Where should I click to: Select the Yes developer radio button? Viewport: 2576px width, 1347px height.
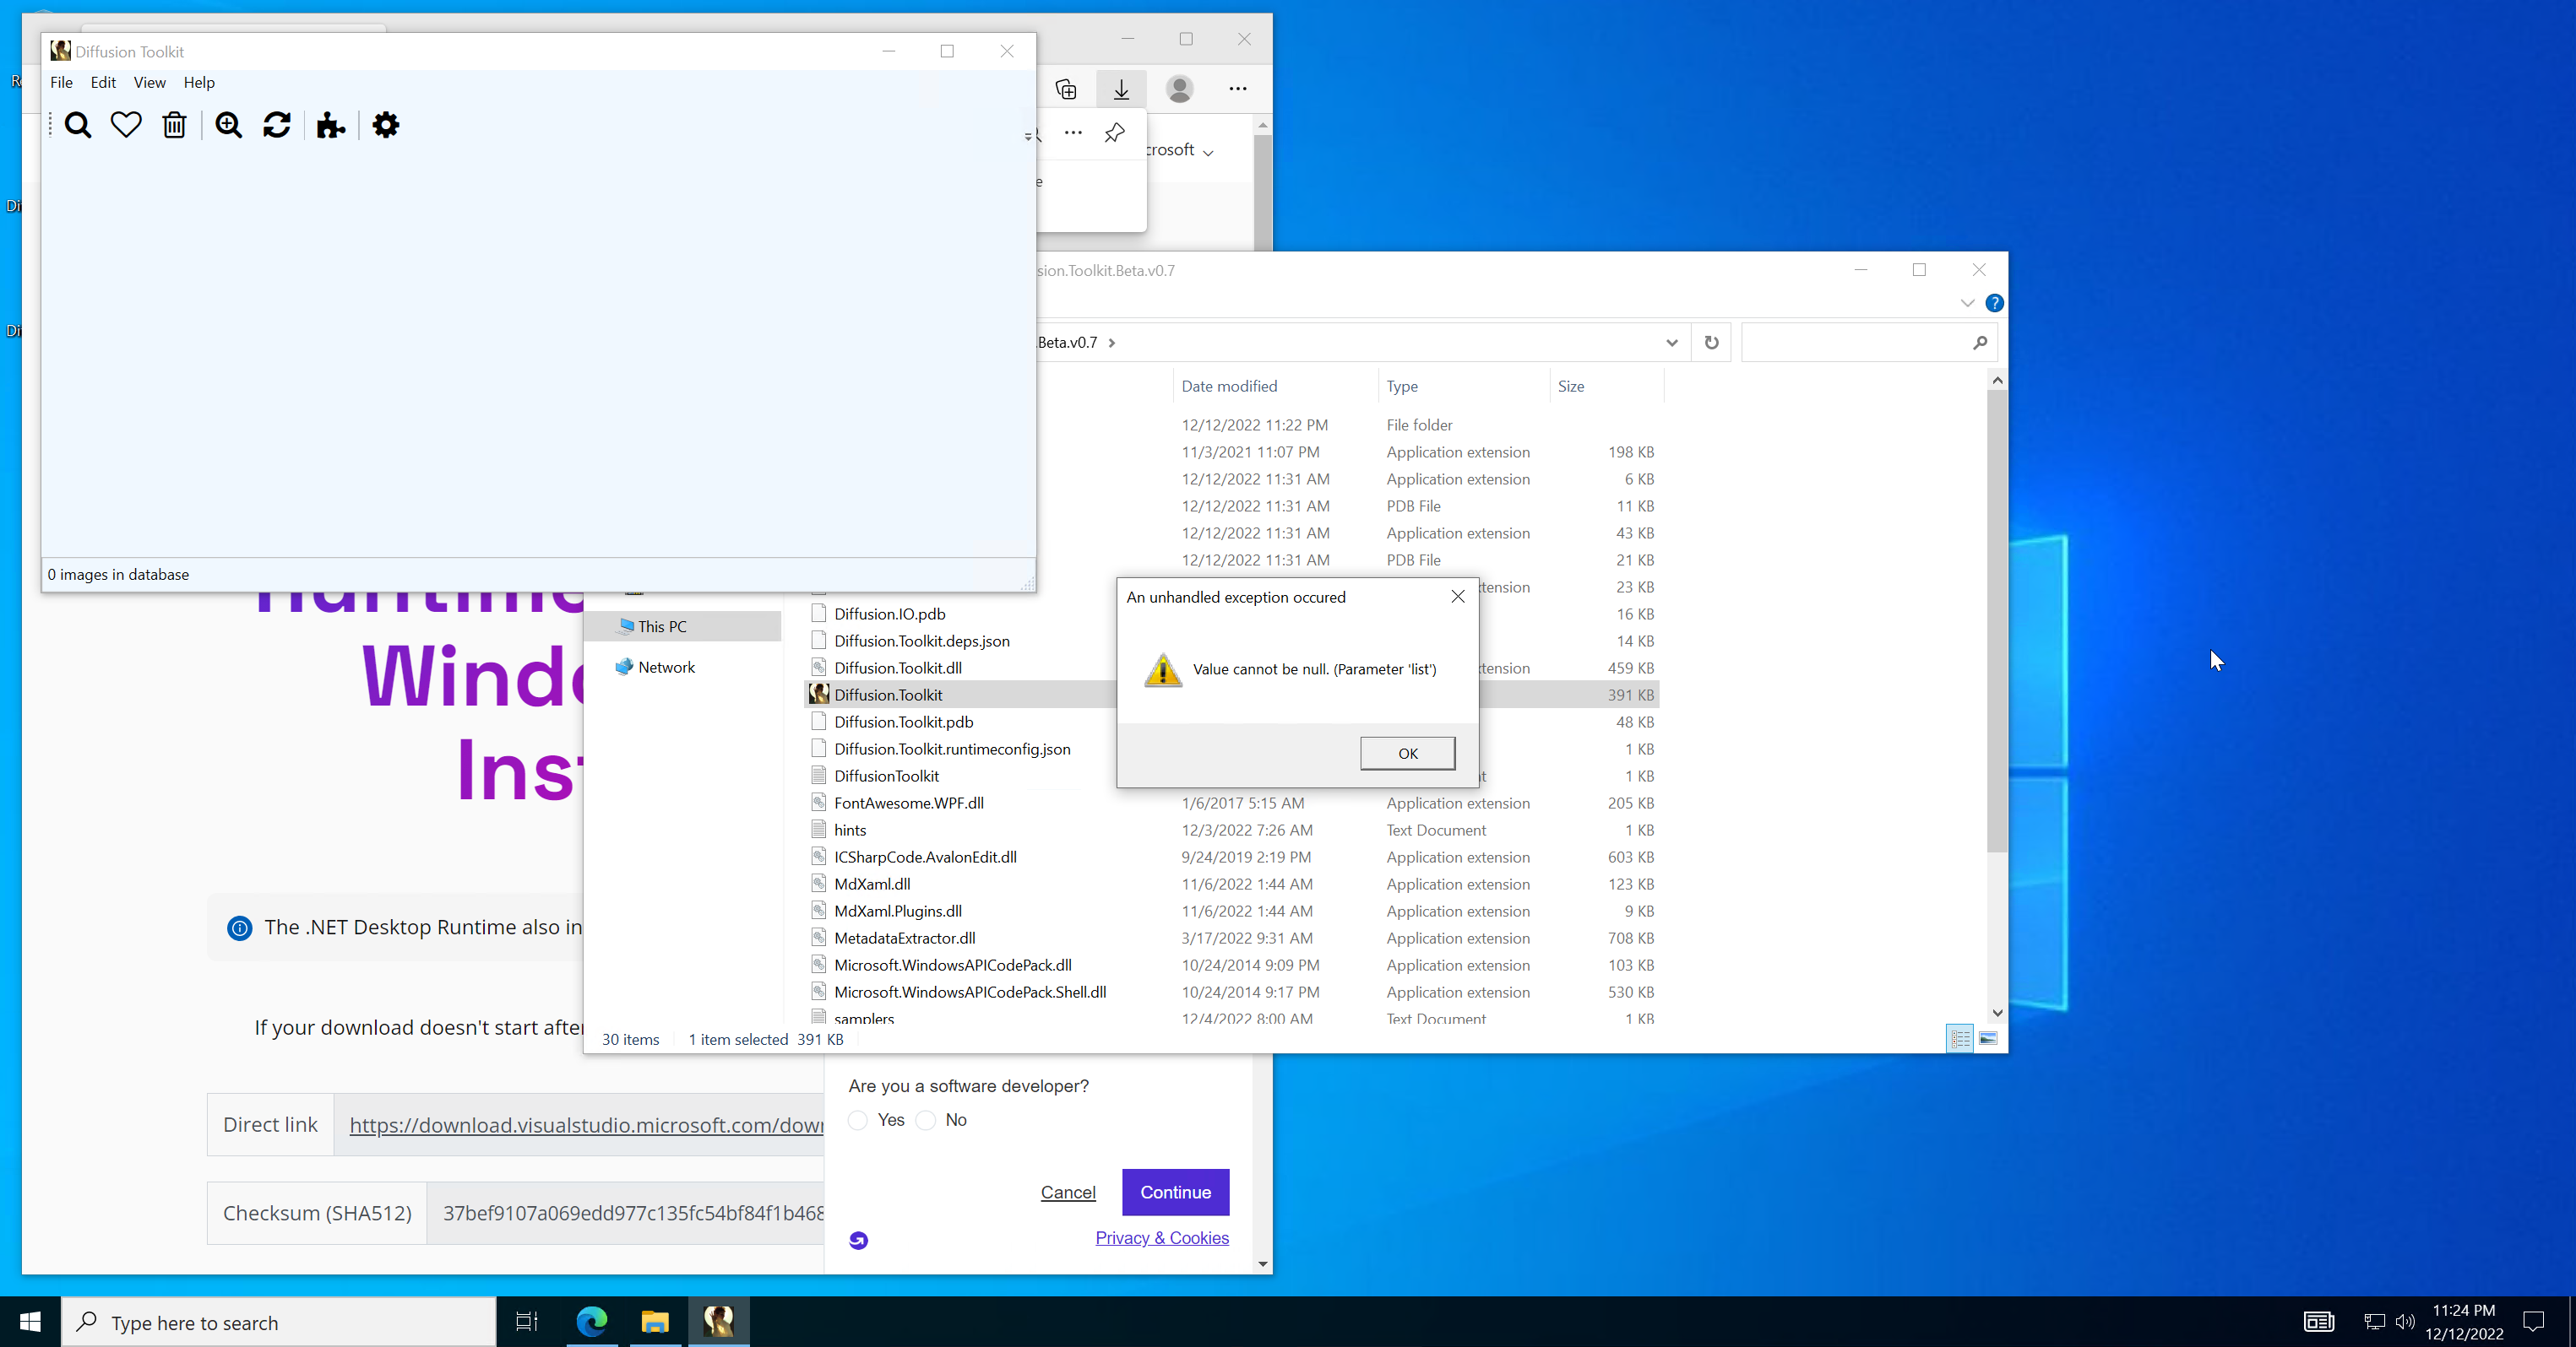(858, 1120)
